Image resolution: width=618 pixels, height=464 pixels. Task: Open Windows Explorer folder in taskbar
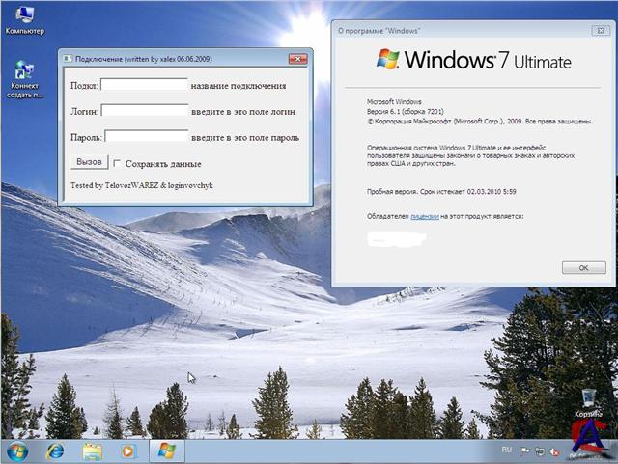(x=92, y=450)
